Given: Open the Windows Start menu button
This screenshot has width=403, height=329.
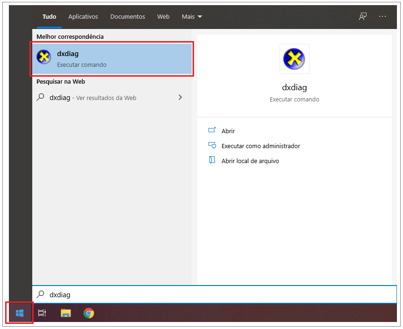Looking at the screenshot, I should click(20, 313).
